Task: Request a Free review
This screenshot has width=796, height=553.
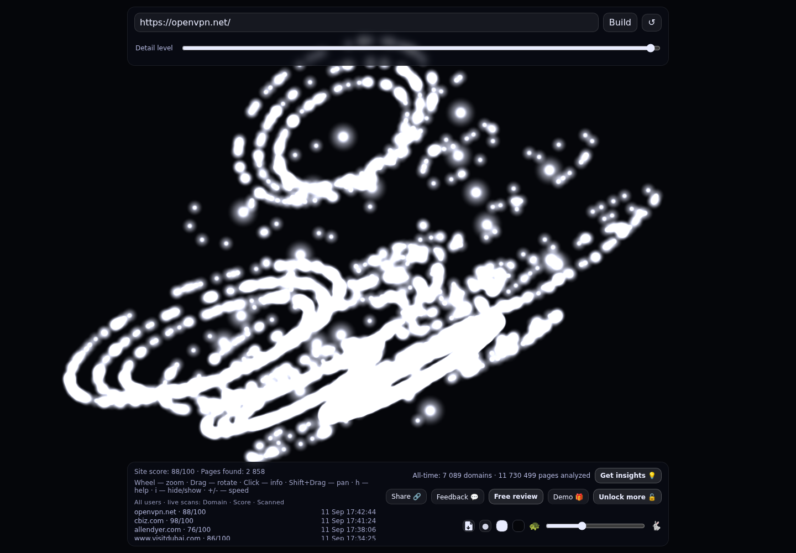Action: pos(516,497)
